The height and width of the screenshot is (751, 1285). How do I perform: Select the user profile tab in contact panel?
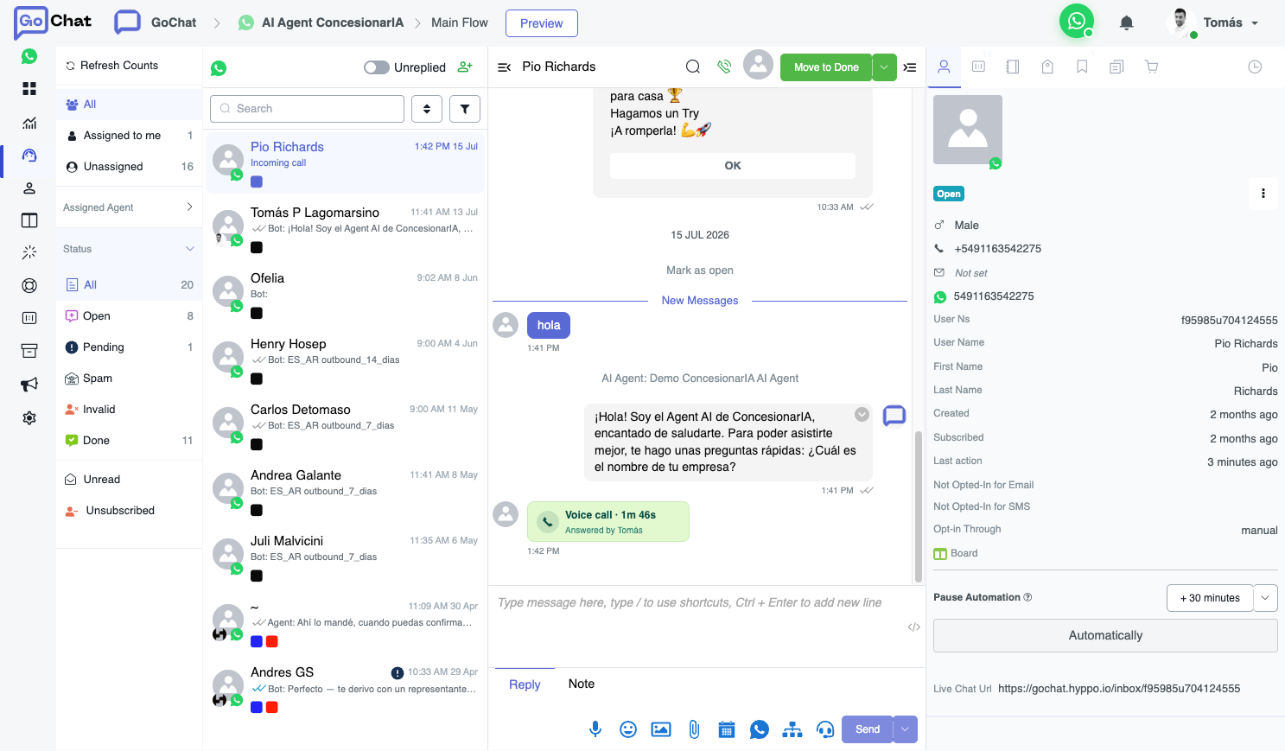944,67
